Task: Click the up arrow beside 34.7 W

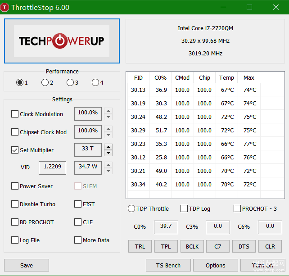Action: 108,165
